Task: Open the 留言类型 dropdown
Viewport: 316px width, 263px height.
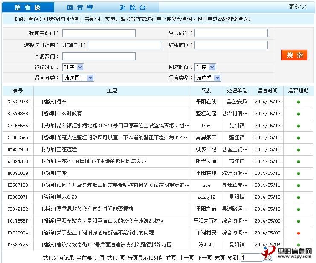Action: pos(208,78)
